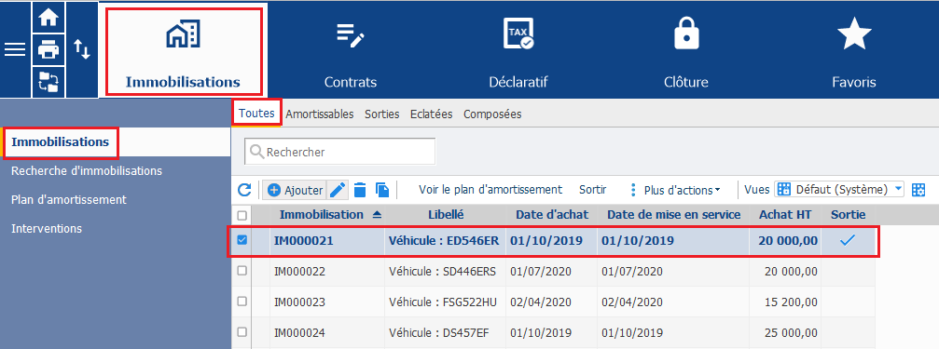Click the IM000024 cell
Screen dimensions: 939x349
coord(327,332)
